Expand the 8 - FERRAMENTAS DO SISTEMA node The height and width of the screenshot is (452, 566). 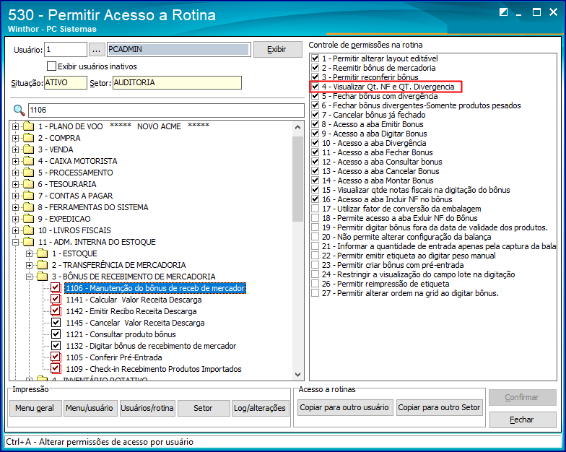16,207
